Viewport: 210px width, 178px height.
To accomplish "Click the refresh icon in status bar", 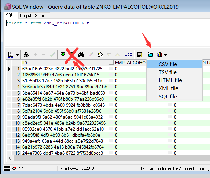I will point(14,168).
